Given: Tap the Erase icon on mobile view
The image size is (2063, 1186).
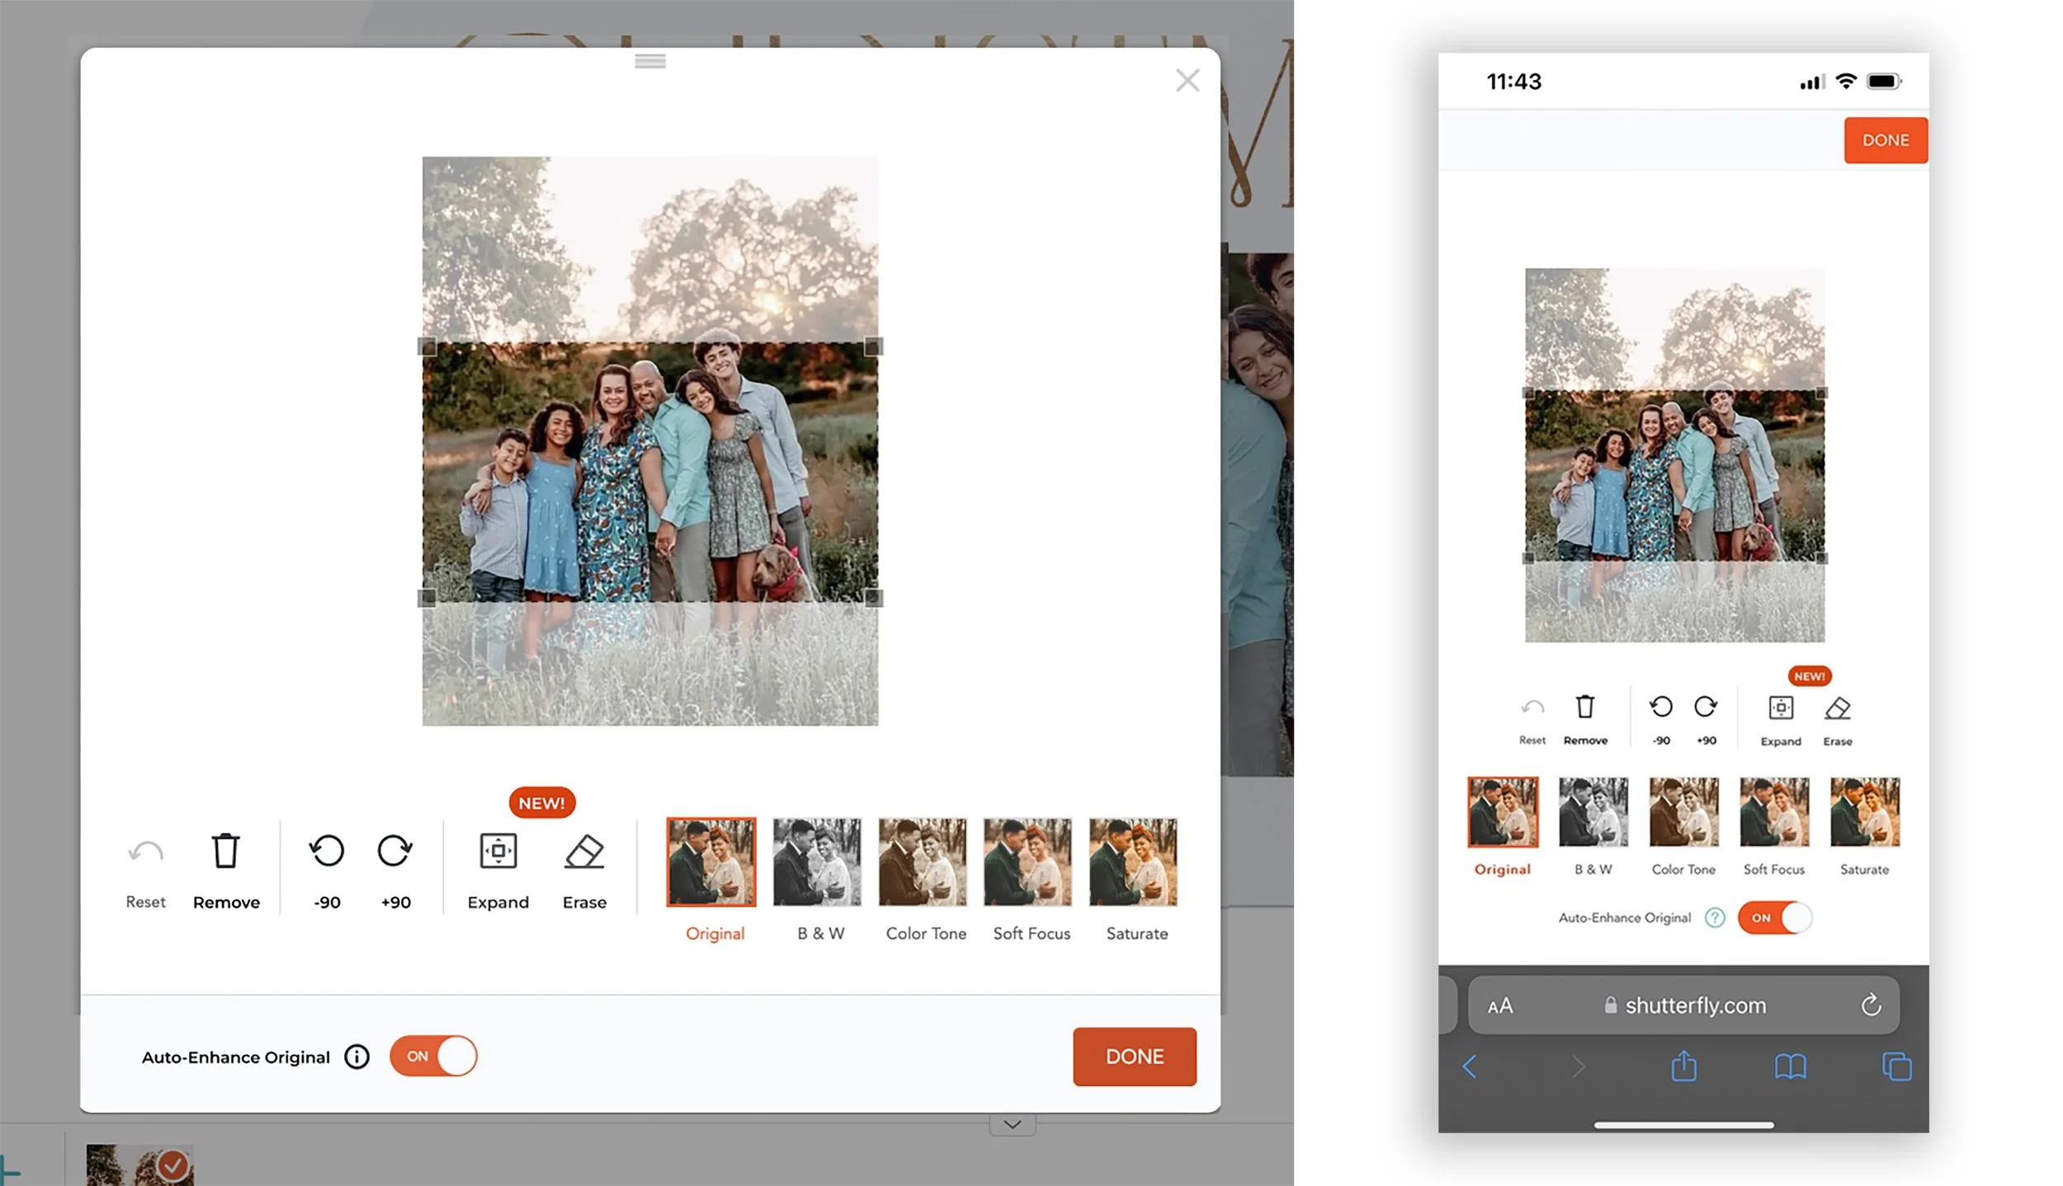Looking at the screenshot, I should coord(1837,708).
